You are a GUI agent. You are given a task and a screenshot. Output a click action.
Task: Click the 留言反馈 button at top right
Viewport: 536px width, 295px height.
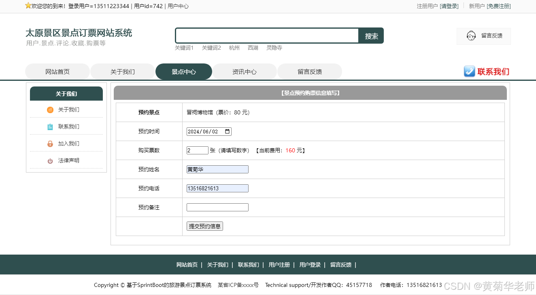pyautogui.click(x=484, y=36)
